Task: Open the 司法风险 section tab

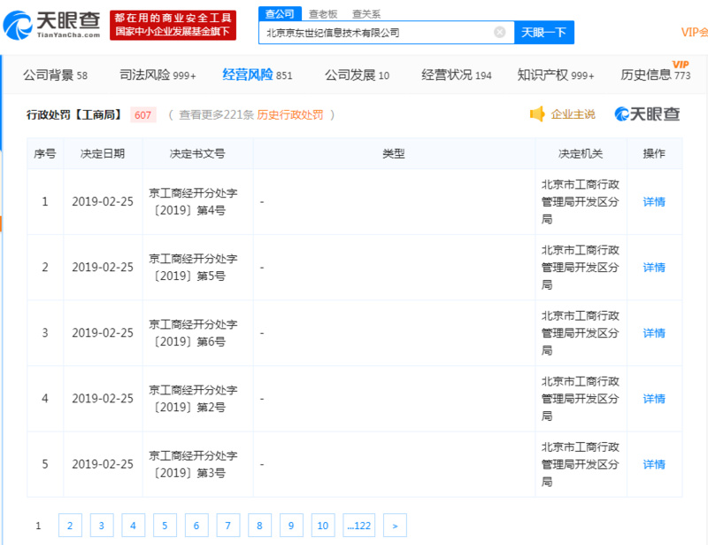Action: point(158,75)
